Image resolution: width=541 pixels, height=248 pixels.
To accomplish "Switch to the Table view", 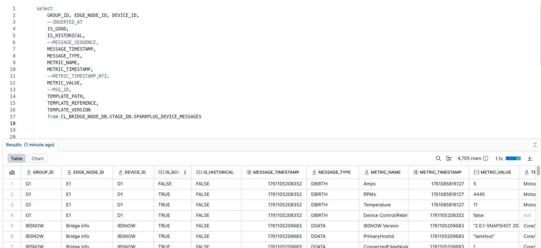I will click(16, 158).
